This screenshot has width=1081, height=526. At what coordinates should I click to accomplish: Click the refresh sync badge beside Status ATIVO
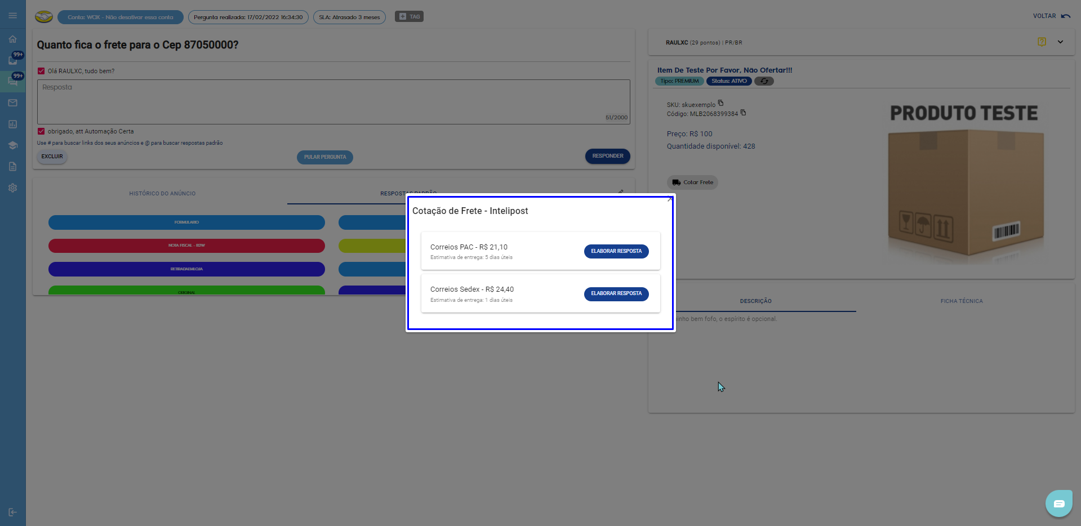coord(764,81)
